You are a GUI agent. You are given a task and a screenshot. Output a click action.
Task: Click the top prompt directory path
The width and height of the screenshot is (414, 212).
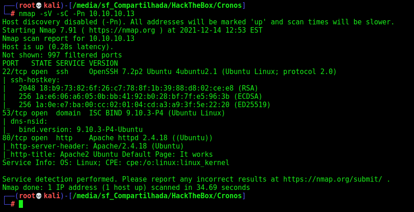click(157, 6)
